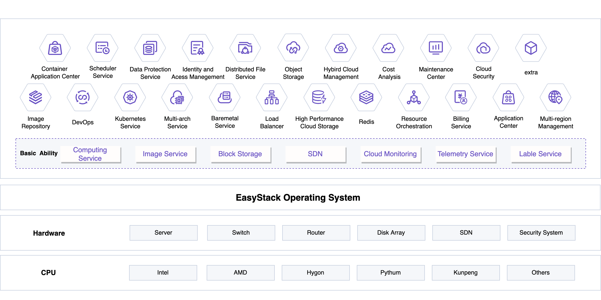
Task: Click the Telemetry Service button
Action: 466,154
